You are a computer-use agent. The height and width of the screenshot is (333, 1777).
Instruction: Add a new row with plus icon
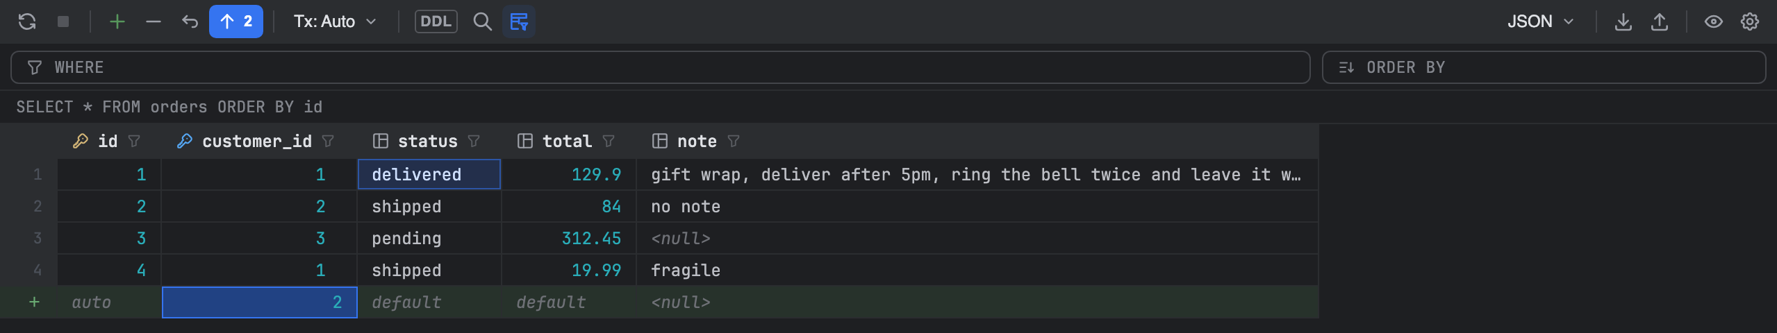(x=117, y=22)
